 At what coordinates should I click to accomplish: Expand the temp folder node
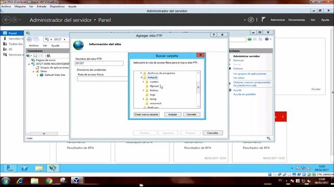tap(144, 99)
